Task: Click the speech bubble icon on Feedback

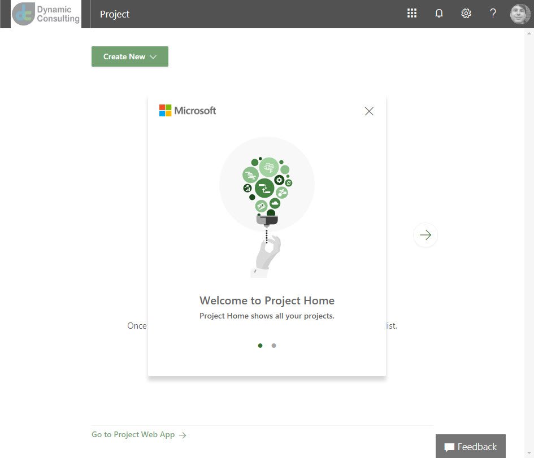Action: pyautogui.click(x=448, y=447)
